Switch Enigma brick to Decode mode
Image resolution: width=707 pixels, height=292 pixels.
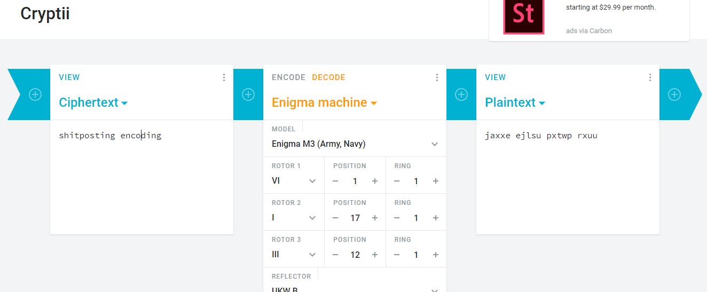tap(328, 77)
